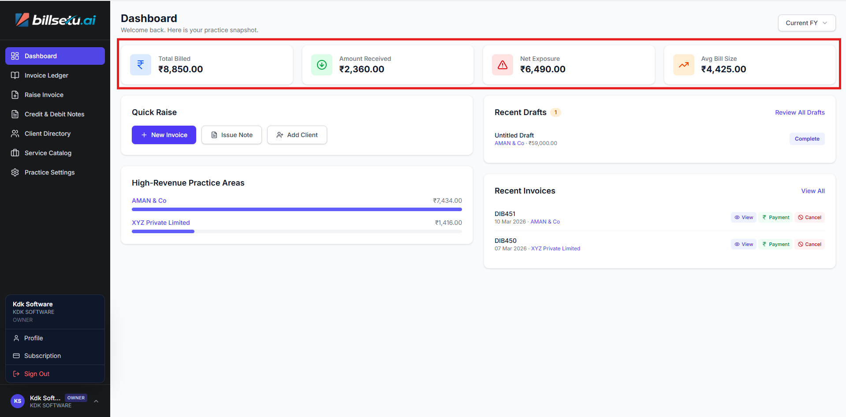Click the rupee icon on Total Billed card

click(140, 65)
